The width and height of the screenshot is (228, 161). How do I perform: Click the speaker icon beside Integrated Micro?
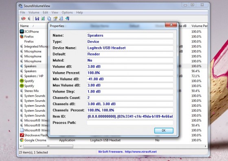point(22,46)
